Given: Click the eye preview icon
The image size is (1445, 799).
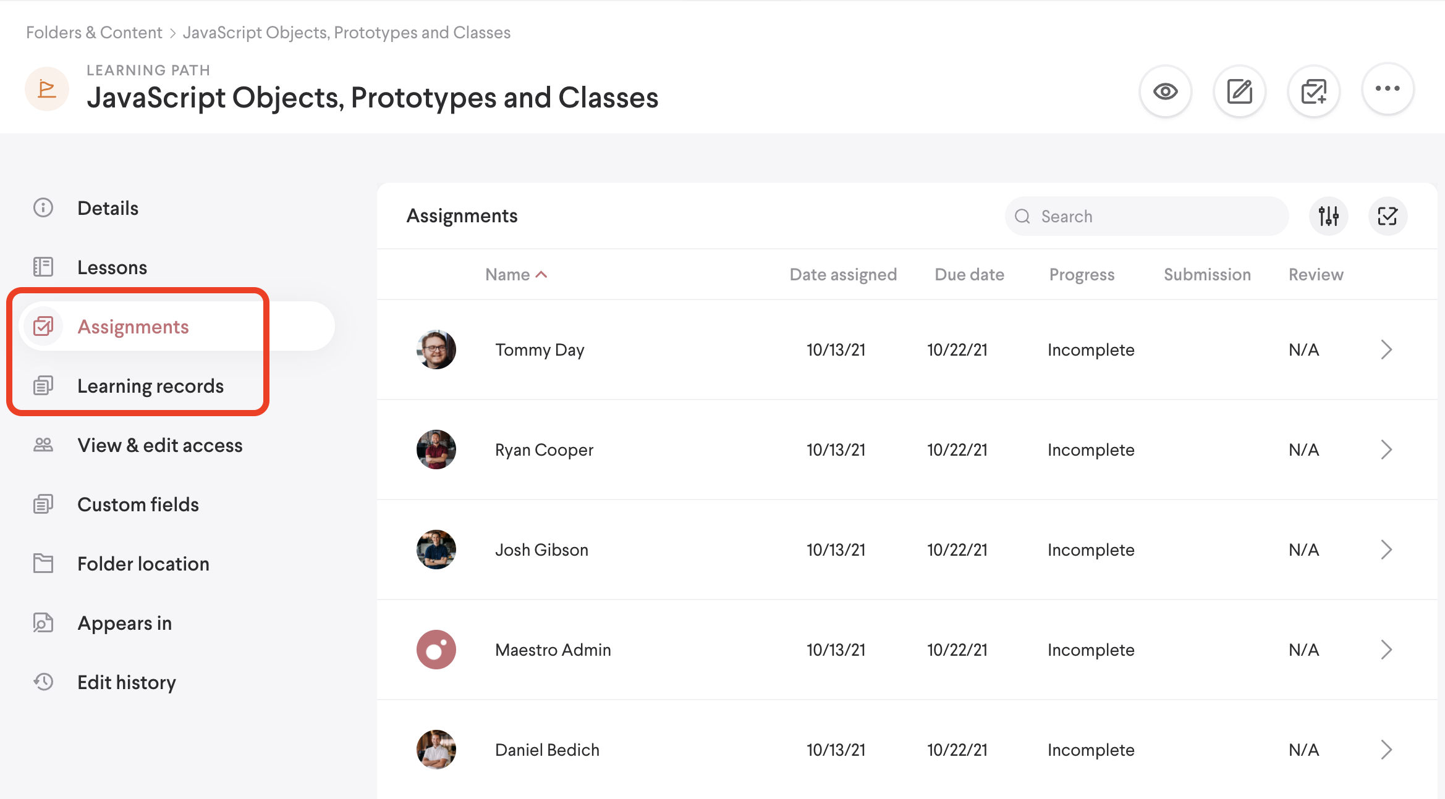Looking at the screenshot, I should 1165,91.
